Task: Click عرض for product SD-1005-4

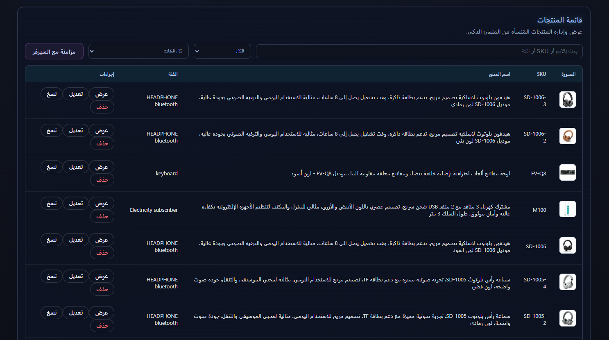Action: click(102, 276)
